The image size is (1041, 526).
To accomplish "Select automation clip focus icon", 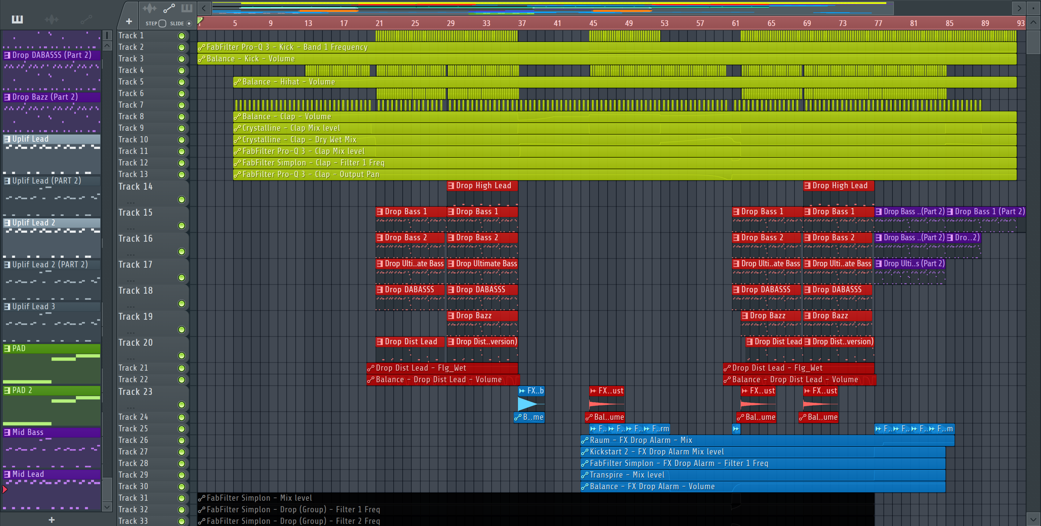I will pyautogui.click(x=168, y=8).
